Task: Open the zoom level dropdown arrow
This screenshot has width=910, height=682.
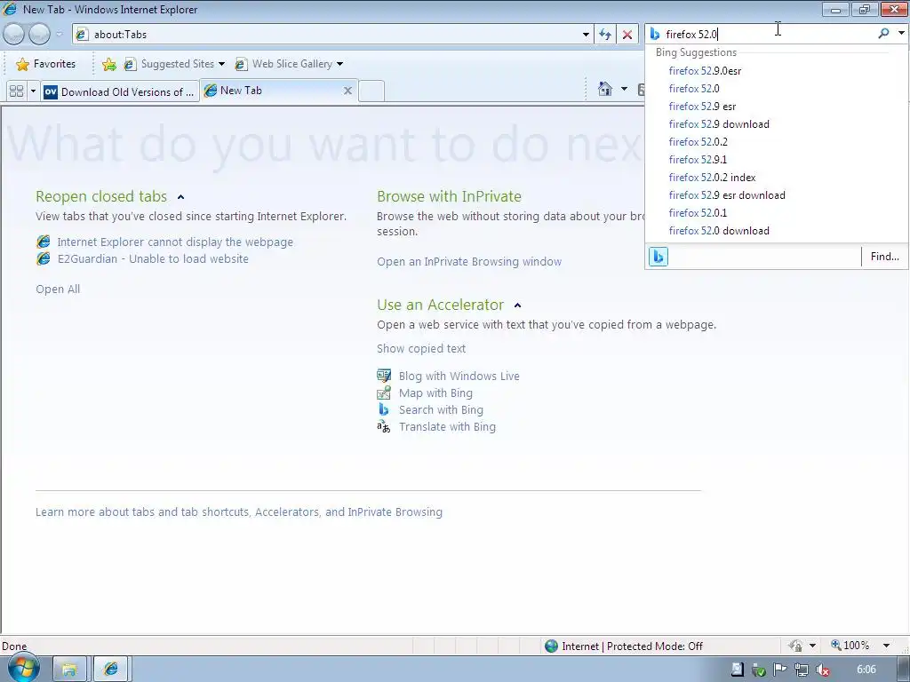Action: 886,646
